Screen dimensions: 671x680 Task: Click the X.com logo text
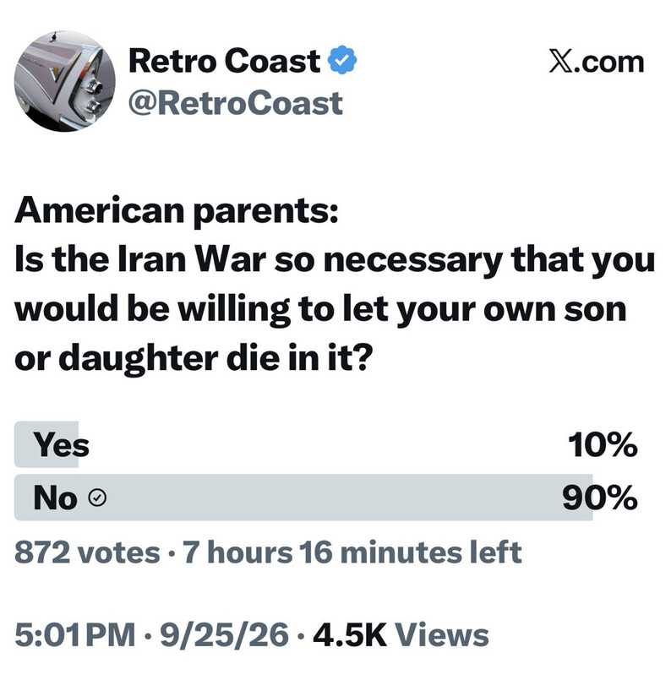coord(597,62)
